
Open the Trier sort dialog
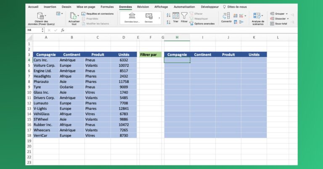tap(176, 17)
